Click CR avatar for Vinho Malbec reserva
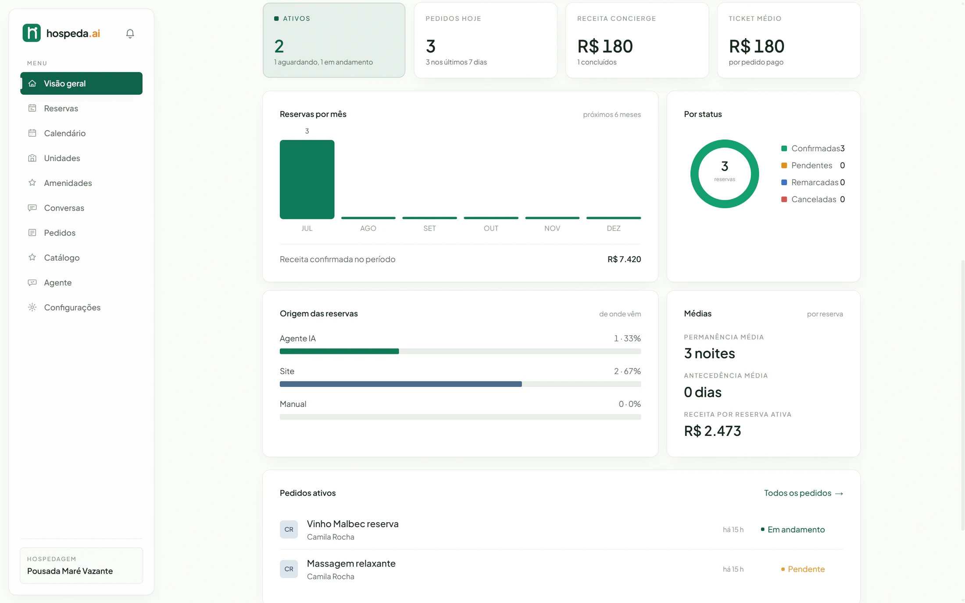The width and height of the screenshot is (965, 603). coord(289,529)
